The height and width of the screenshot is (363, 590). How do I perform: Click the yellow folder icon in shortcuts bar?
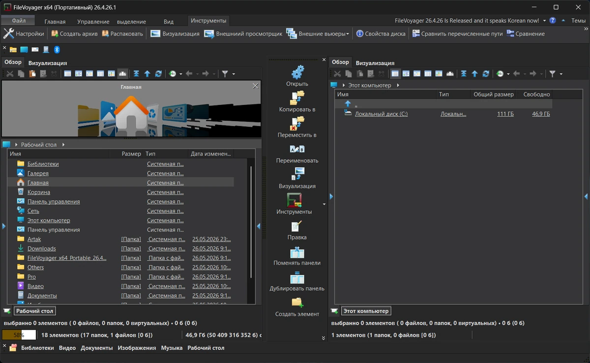13,50
